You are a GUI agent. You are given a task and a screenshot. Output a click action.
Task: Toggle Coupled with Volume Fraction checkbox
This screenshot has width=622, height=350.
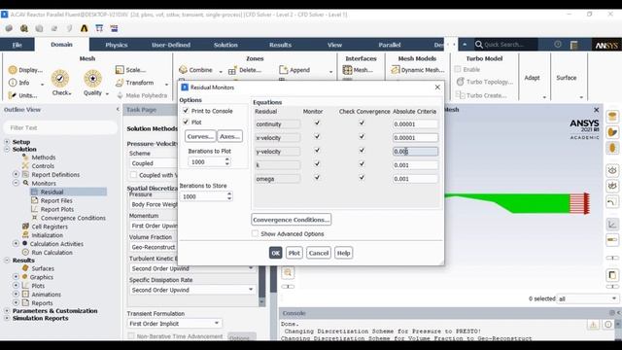(x=134, y=175)
